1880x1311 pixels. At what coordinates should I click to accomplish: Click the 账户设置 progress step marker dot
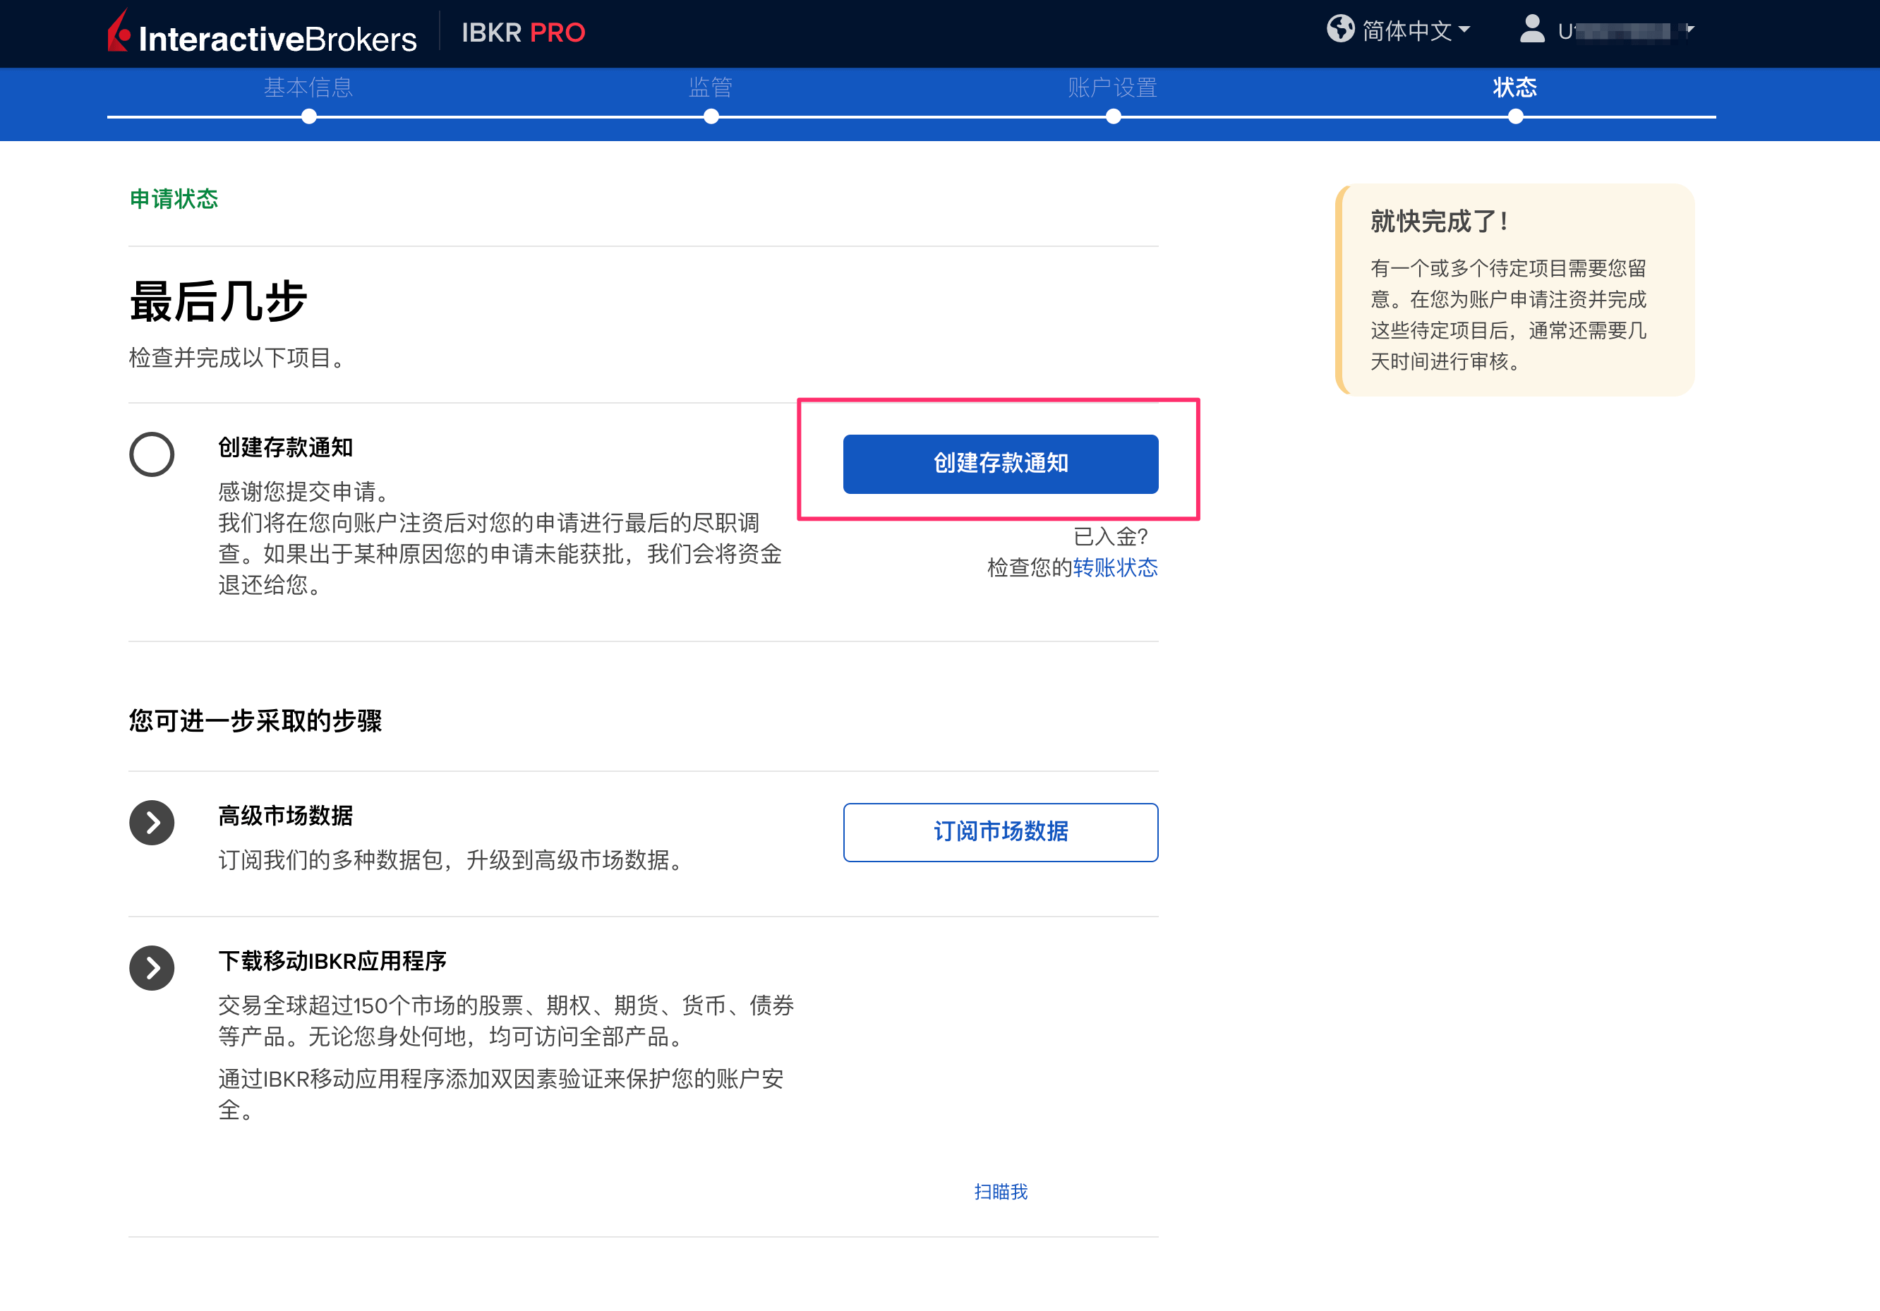[x=1113, y=117]
